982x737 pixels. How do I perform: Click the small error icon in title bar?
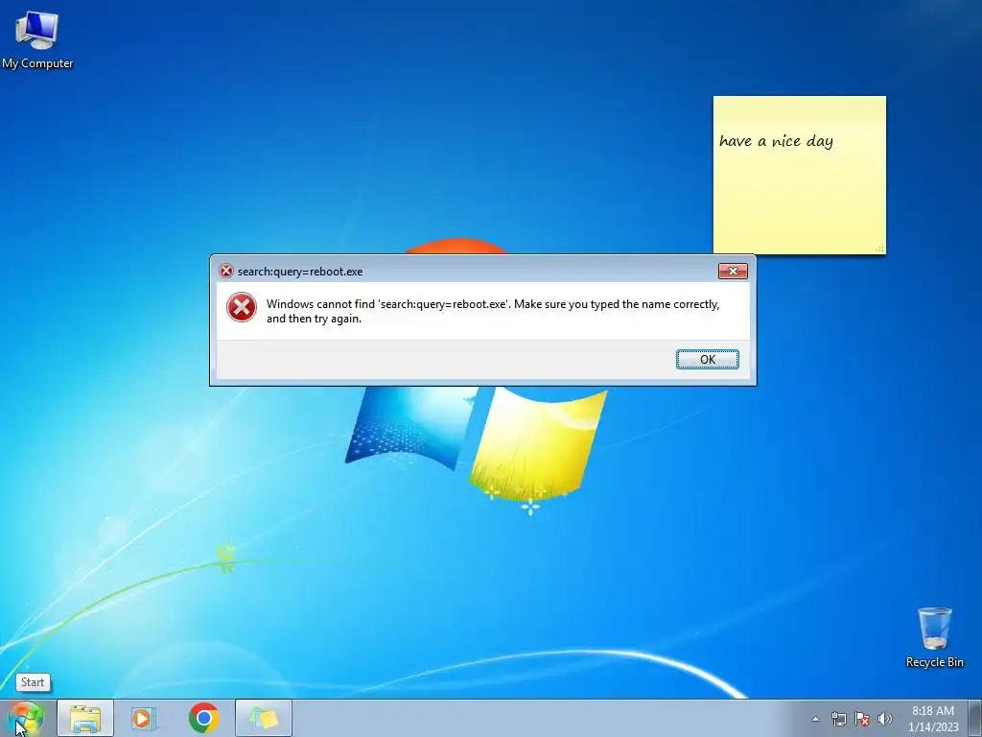tap(225, 271)
